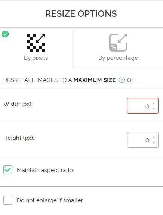Decrease the Width value with down arrow
The height and width of the screenshot is (215, 163).
(x=154, y=108)
